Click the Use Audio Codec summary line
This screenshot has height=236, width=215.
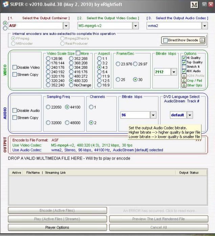click(88, 150)
